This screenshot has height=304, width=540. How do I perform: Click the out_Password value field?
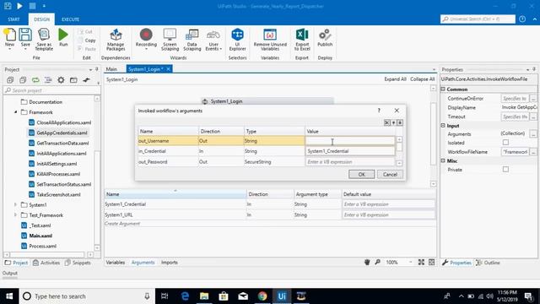coord(350,161)
